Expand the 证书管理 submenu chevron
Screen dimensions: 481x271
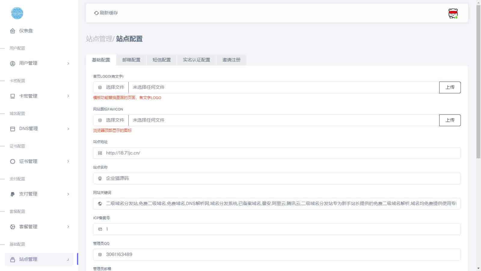click(68, 161)
